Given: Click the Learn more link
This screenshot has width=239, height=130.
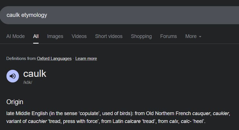Looking at the screenshot, I should (x=86, y=59).
